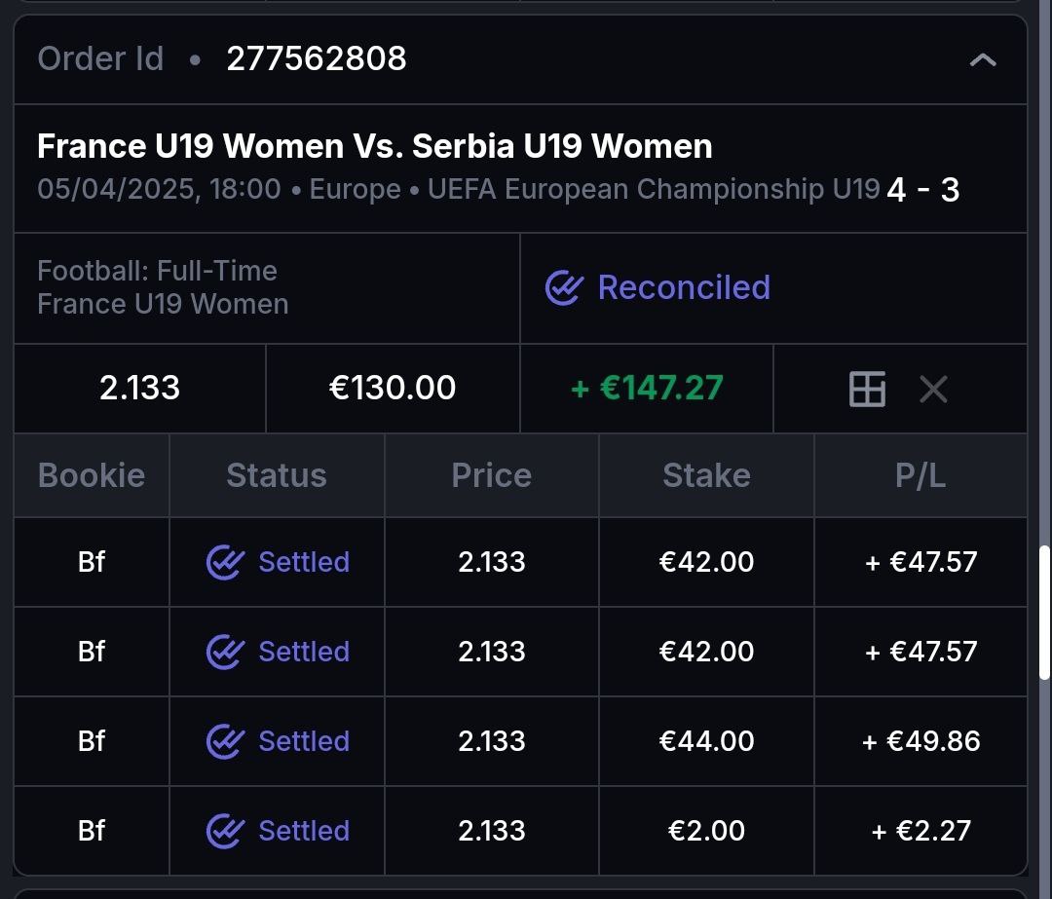Click order id number 277562808
The height and width of the screenshot is (899, 1052).
click(x=317, y=59)
